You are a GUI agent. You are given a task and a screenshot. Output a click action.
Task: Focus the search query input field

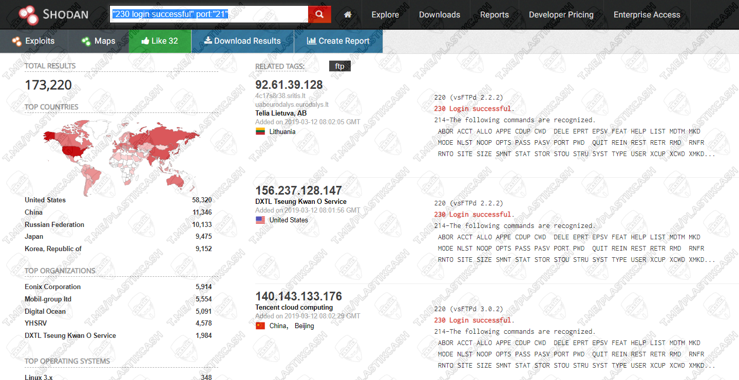pos(209,14)
